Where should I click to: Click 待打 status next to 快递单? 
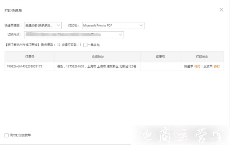[197, 67]
